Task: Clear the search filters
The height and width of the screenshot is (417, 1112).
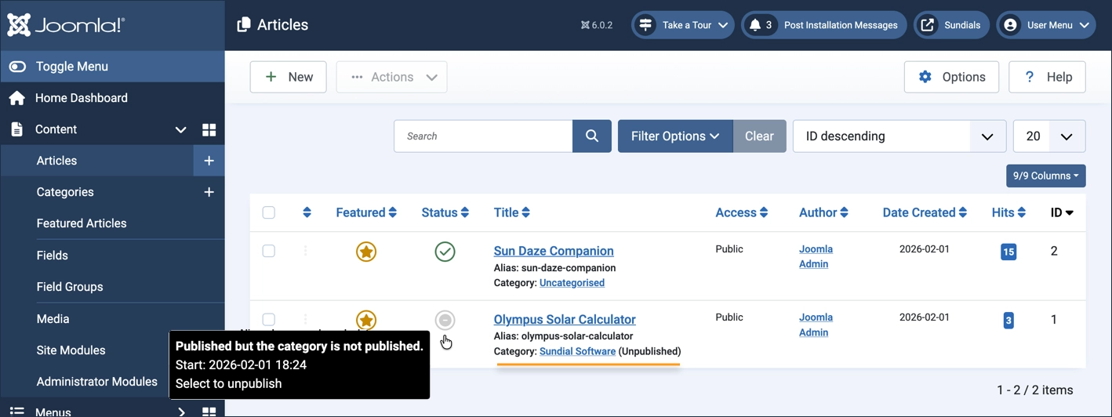Action: coord(759,136)
